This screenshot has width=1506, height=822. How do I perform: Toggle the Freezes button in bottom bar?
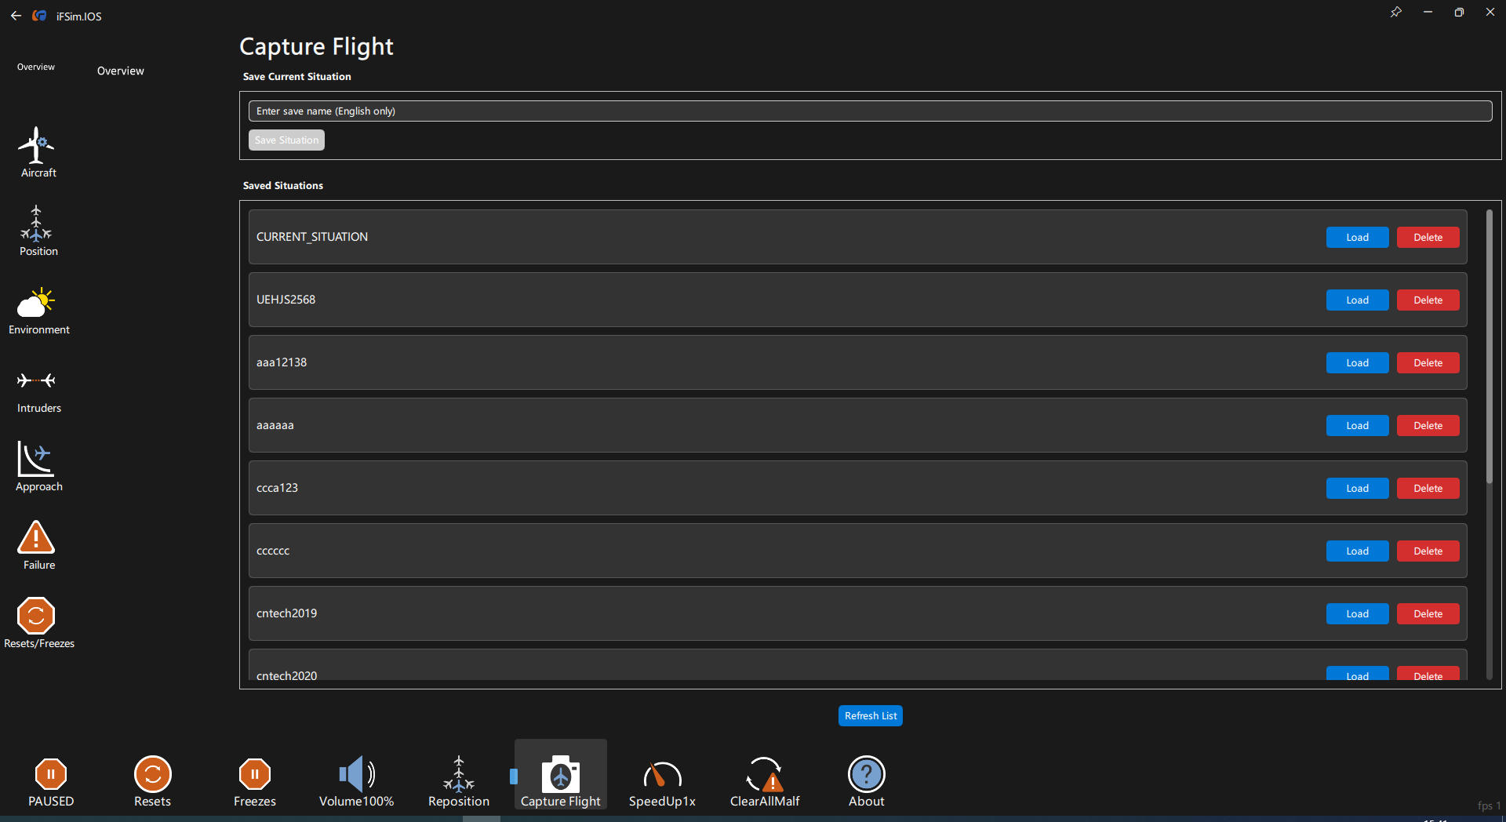tap(255, 775)
